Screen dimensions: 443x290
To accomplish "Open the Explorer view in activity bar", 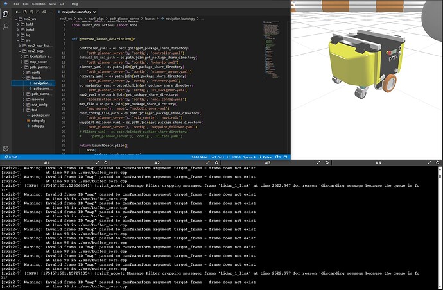I will tap(5, 13).
